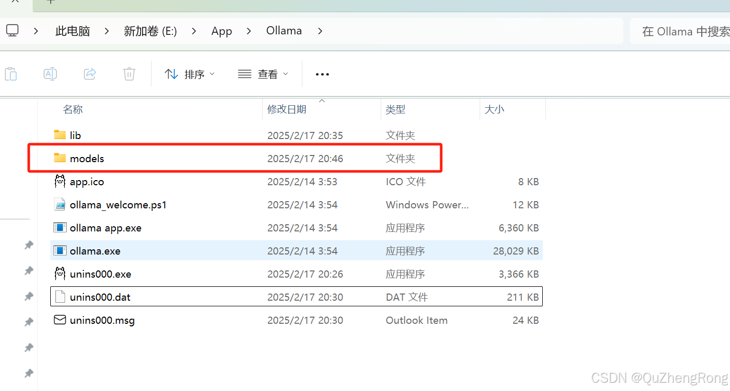Click the ollama app.exe file icon
Image resolution: width=730 pixels, height=391 pixels.
tap(60, 227)
